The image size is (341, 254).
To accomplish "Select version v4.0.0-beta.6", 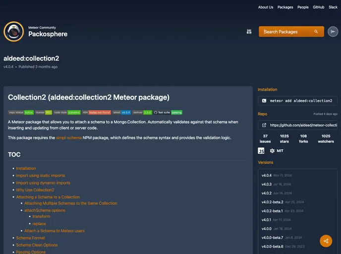I will click(283, 247).
